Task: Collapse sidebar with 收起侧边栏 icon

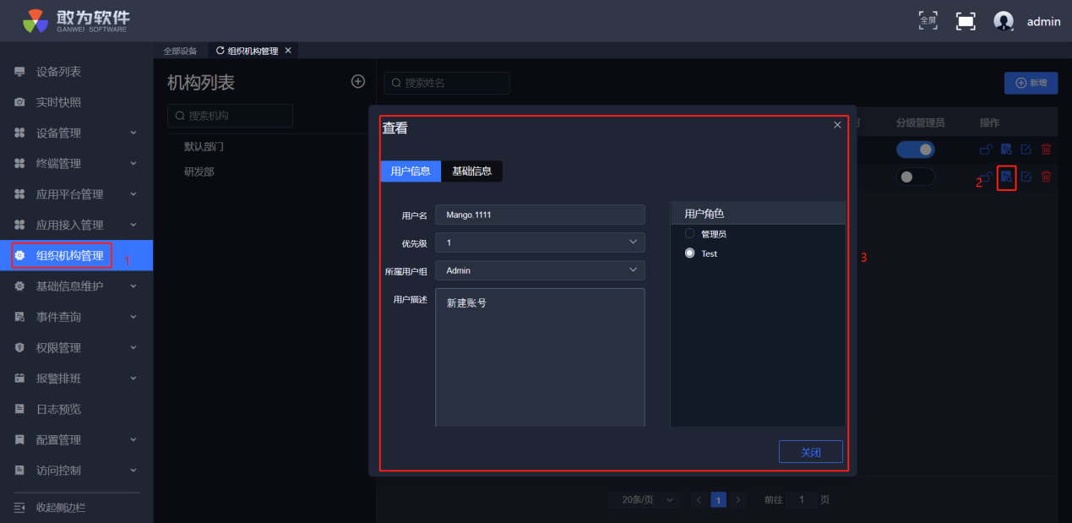Action: pos(19,507)
